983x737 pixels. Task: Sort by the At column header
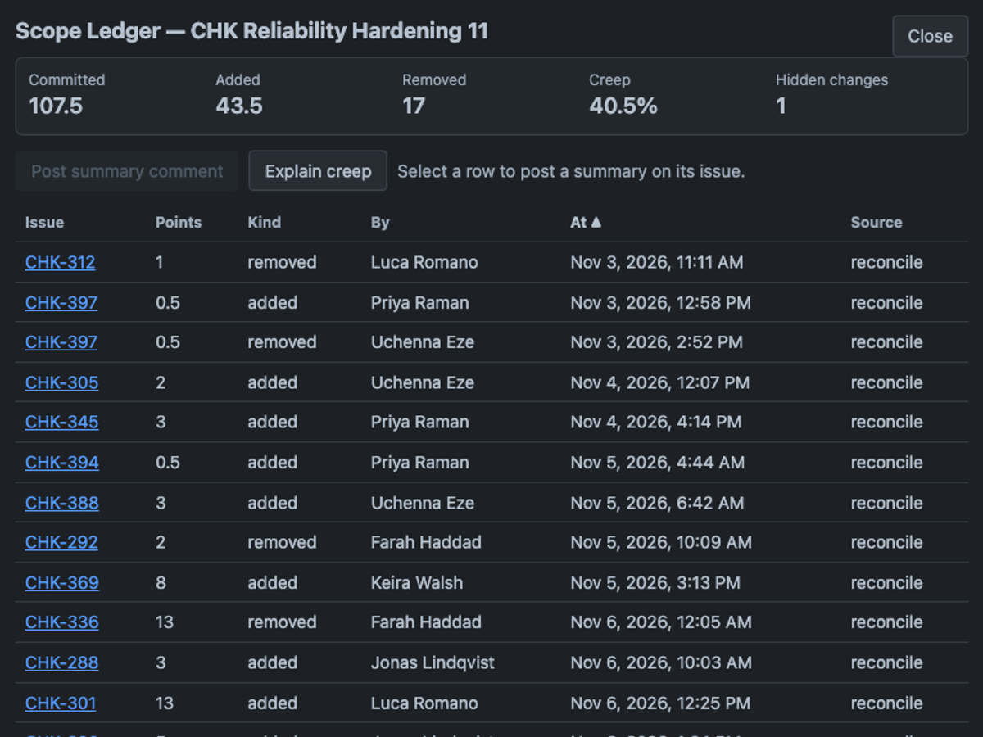pos(586,223)
